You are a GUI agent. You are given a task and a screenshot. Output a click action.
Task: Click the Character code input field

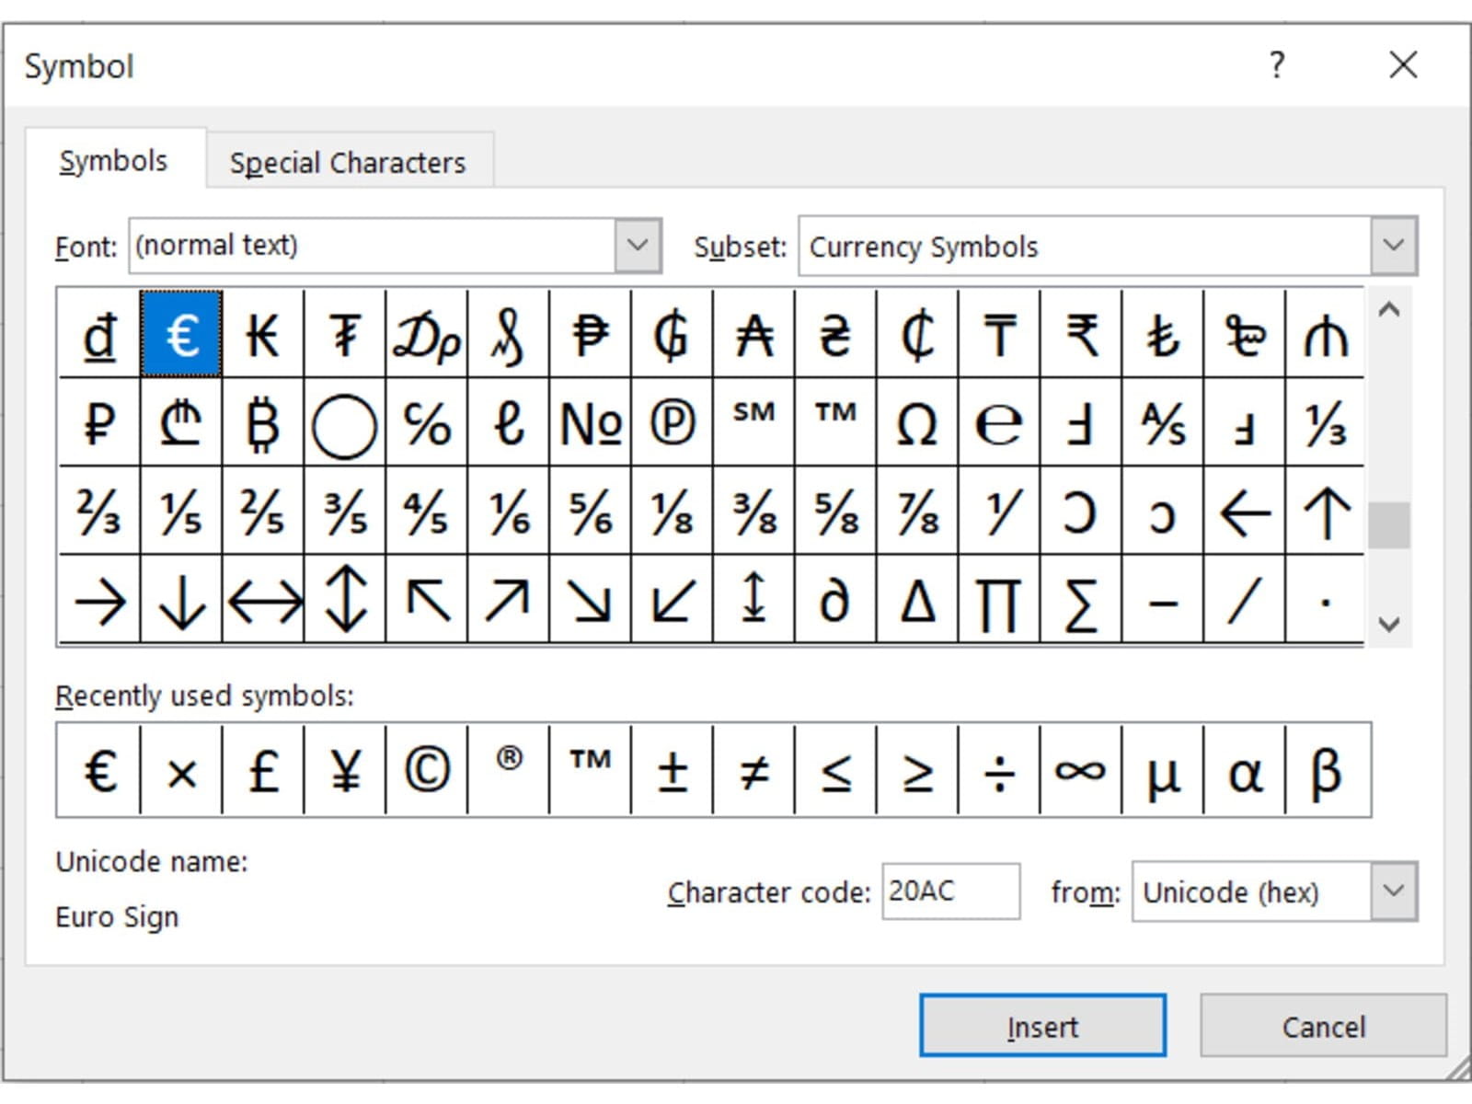point(949,891)
